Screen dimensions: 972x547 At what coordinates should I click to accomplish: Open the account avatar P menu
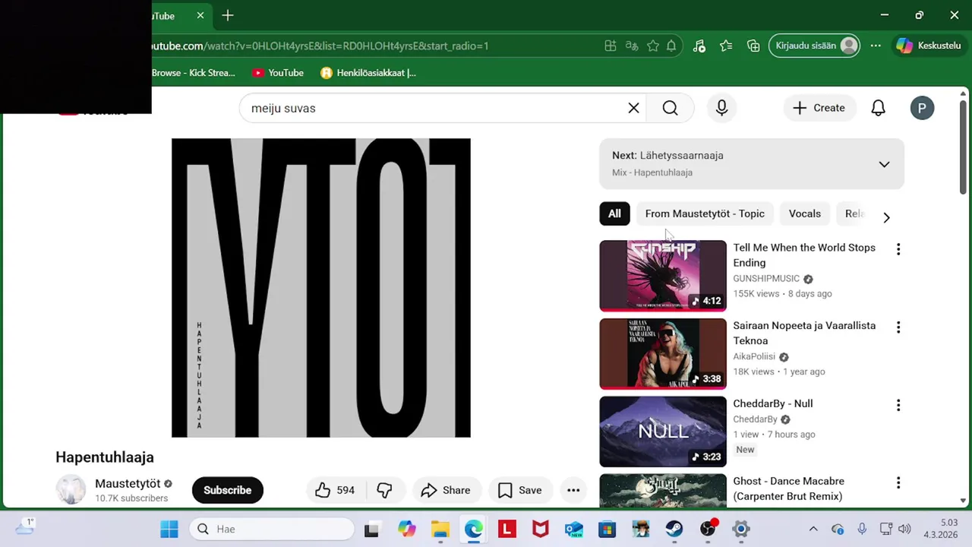coord(922,108)
